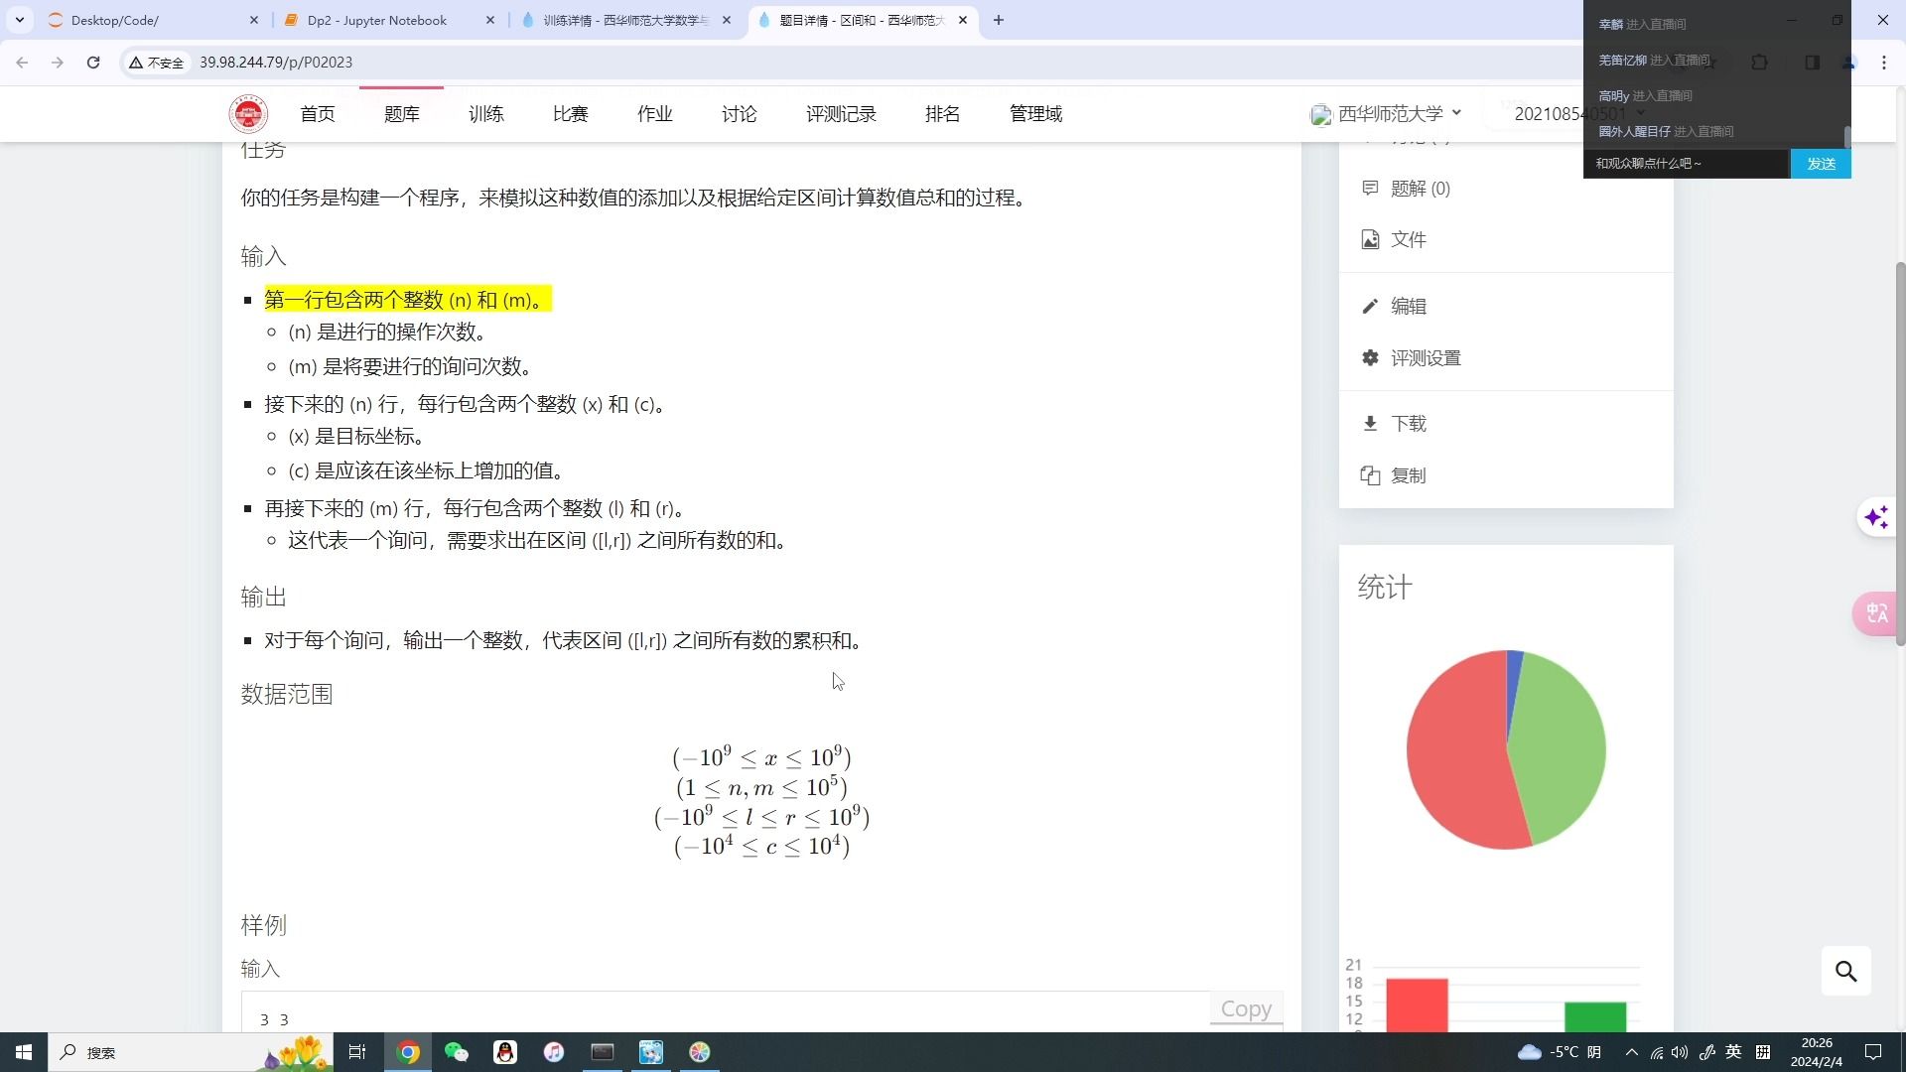This screenshot has width=1906, height=1072.
Task: Switch to the 题库 navigation tab
Action: click(x=402, y=113)
